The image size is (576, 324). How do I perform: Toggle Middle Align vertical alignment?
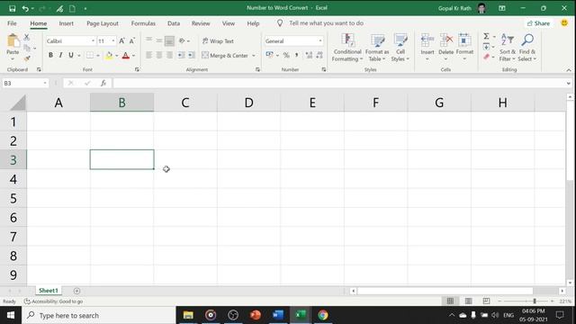pyautogui.click(x=159, y=40)
